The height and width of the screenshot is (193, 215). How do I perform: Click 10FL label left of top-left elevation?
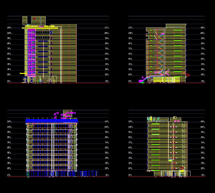[x=9, y=33]
